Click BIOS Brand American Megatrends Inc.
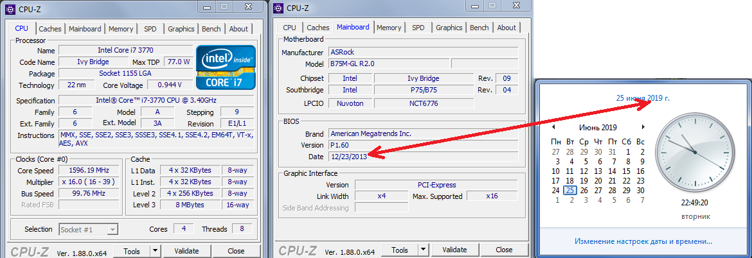Screen dimensions: 752x258 (x=424, y=133)
